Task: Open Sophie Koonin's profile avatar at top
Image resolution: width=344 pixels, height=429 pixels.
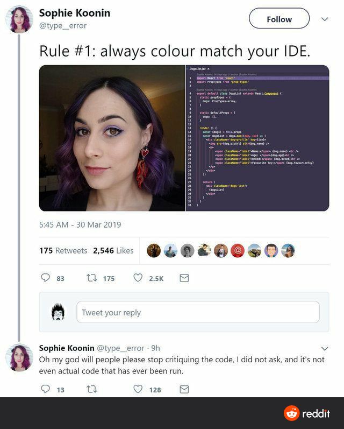Action: point(19,19)
